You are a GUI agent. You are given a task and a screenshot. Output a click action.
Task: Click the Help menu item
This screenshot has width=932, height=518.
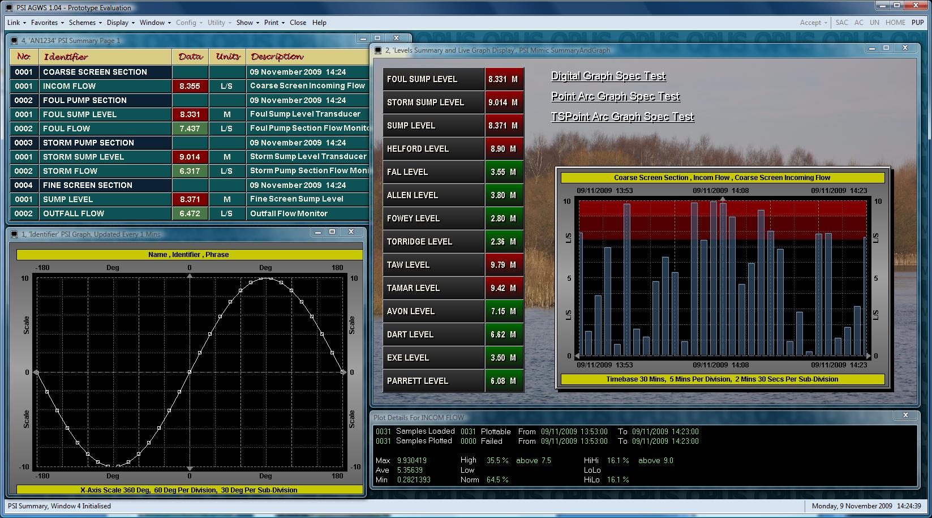click(x=319, y=23)
